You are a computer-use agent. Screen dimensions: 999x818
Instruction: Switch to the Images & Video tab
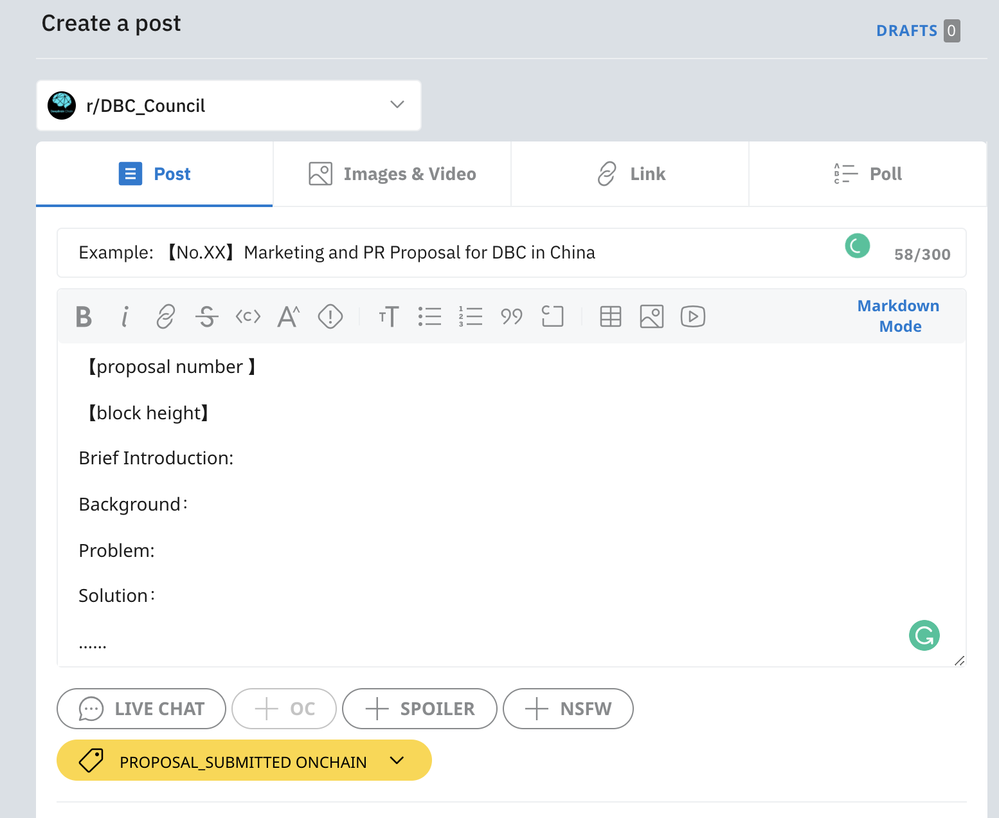point(392,174)
